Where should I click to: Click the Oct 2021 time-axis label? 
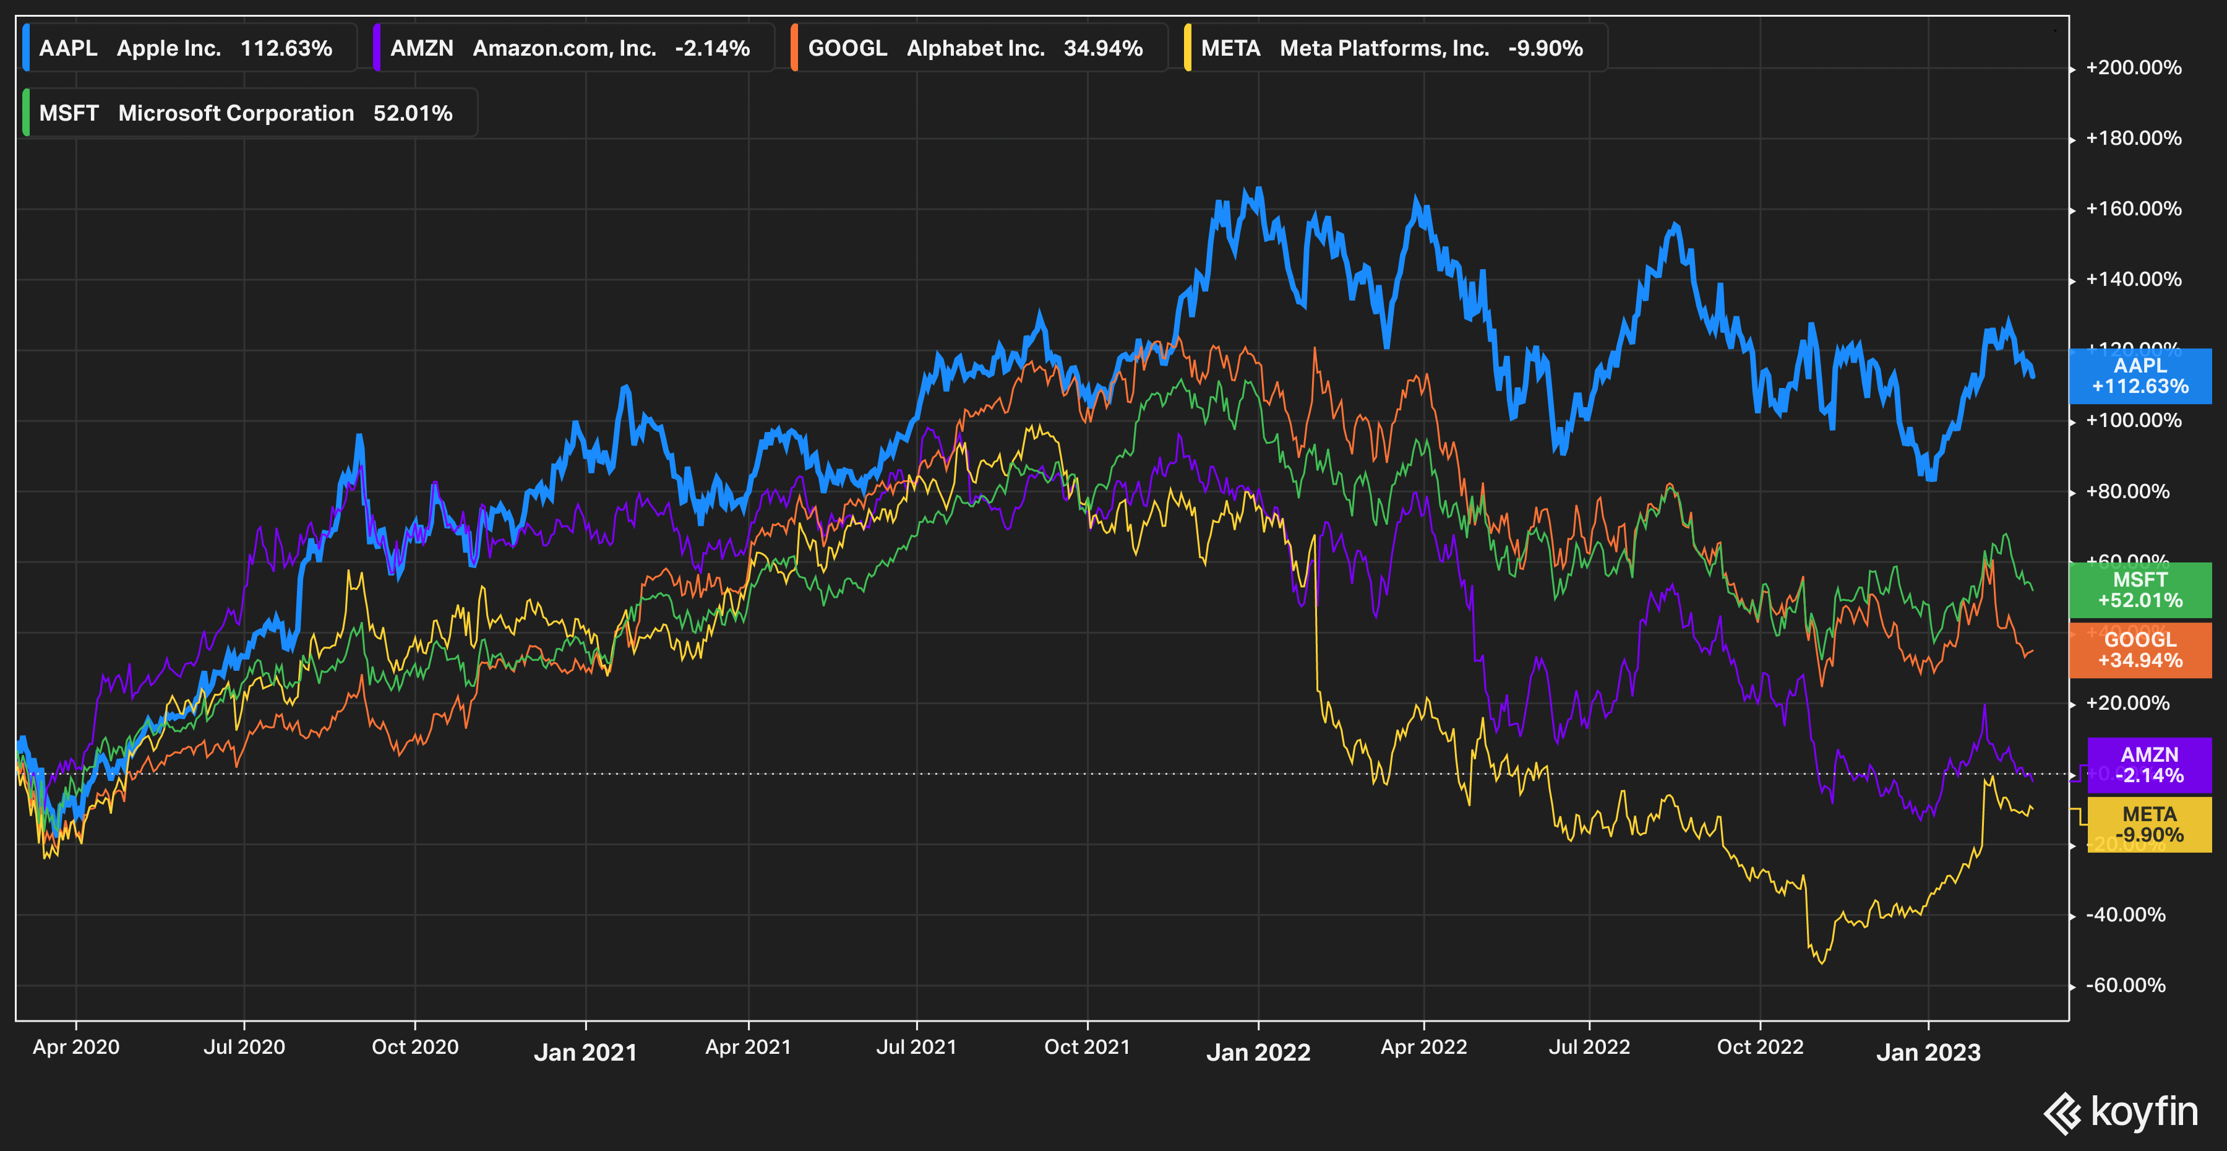click(1088, 1047)
